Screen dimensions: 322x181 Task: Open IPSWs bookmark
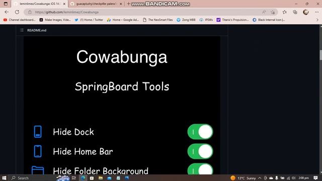point(206,20)
